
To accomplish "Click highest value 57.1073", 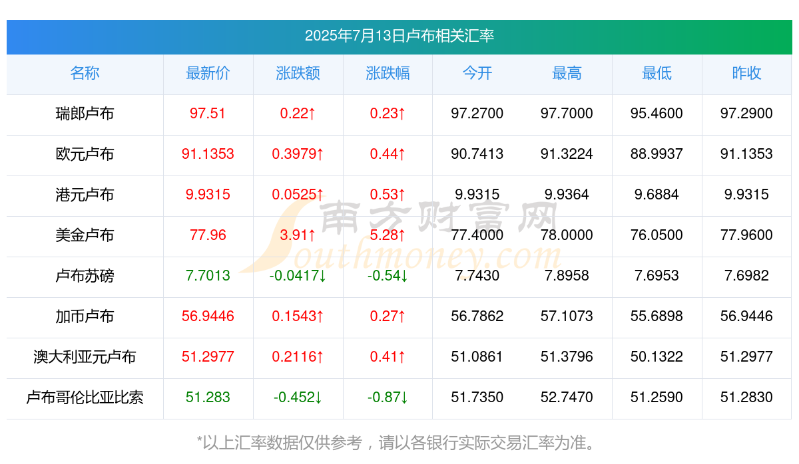I will tap(567, 316).
